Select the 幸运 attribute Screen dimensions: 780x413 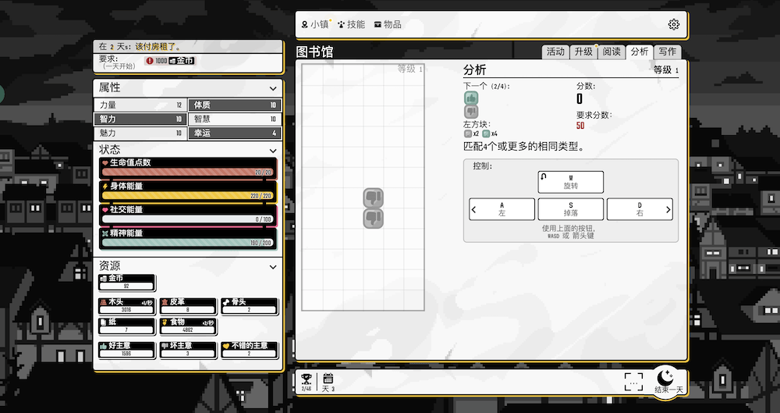235,134
